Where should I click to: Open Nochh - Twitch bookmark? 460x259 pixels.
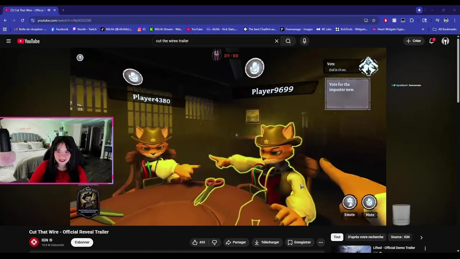[x=84, y=29]
